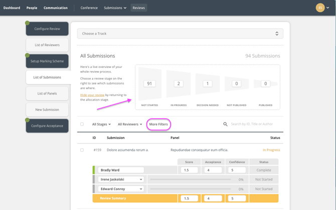
Task: Check the box for submission #159
Action: tap(82, 150)
